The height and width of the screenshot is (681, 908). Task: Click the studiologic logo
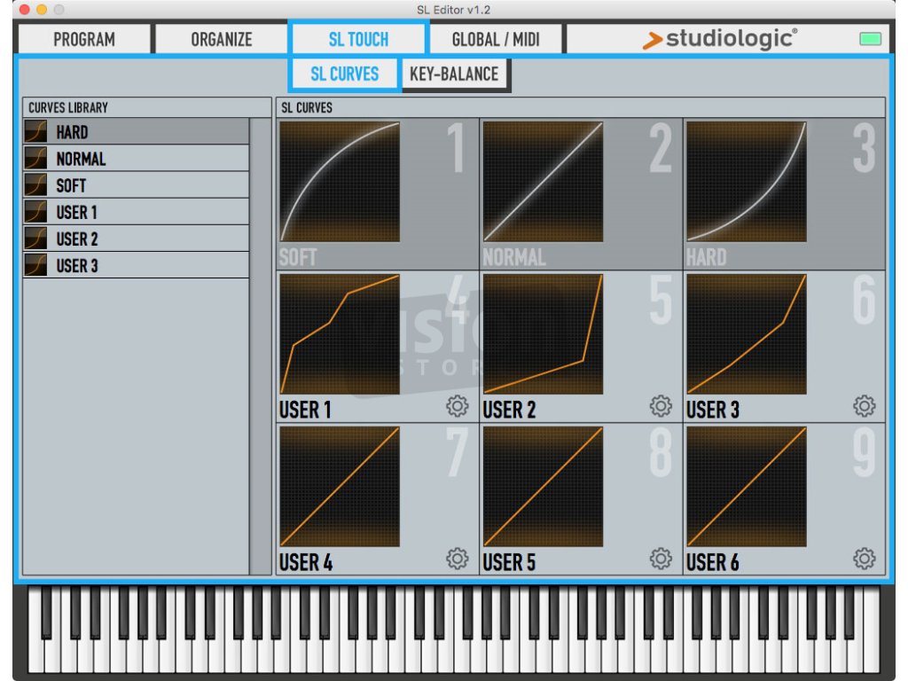(720, 39)
